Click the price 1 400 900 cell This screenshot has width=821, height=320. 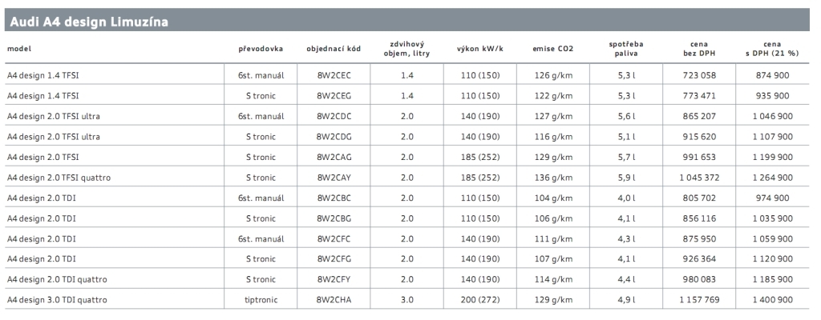[774, 300]
